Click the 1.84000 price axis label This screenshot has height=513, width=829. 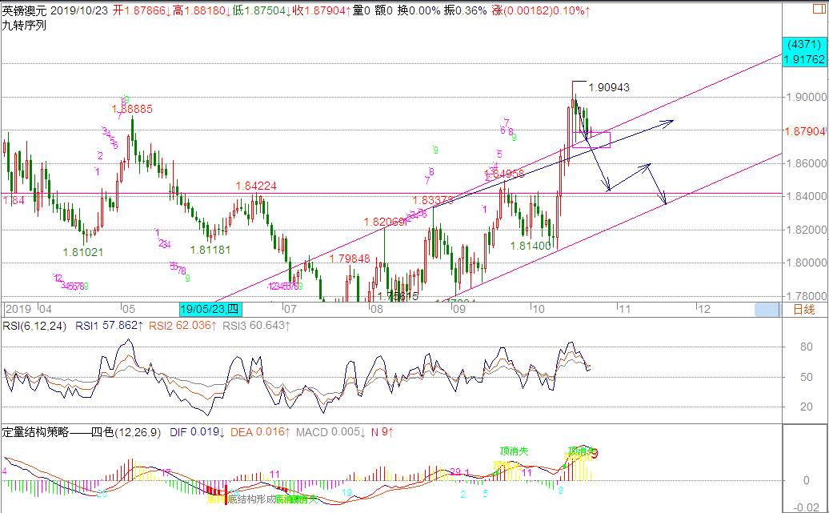(805, 196)
